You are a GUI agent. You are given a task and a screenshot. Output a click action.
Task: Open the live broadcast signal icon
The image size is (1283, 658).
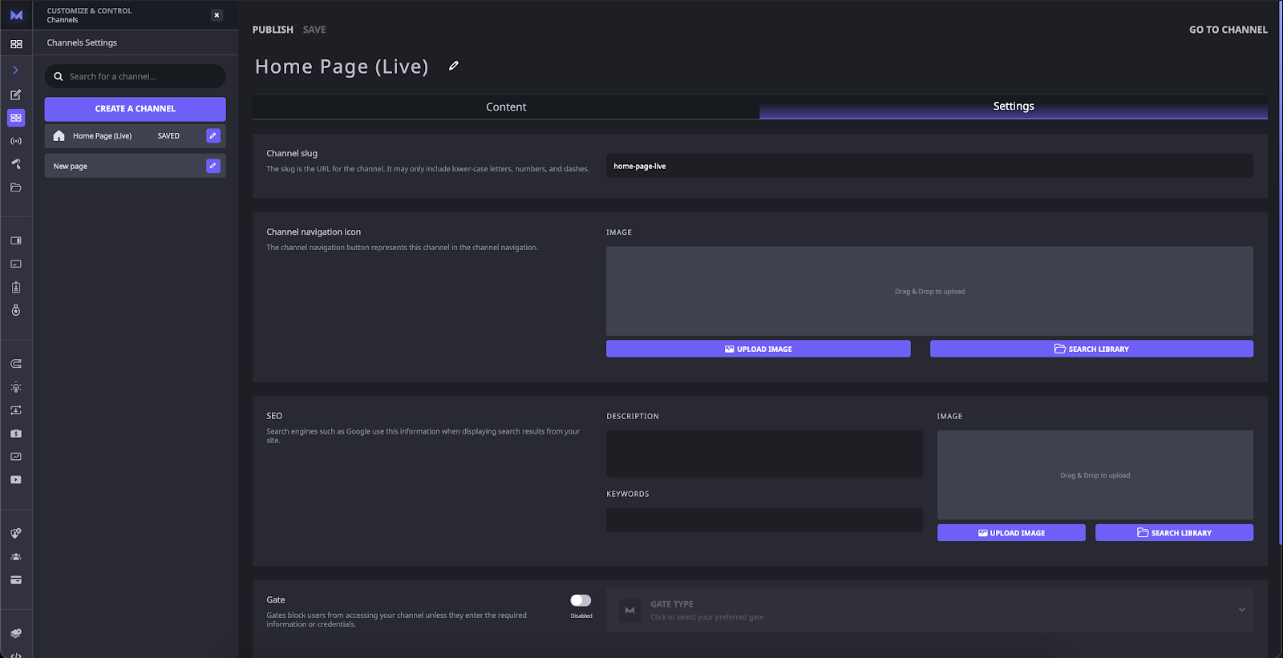tap(16, 141)
